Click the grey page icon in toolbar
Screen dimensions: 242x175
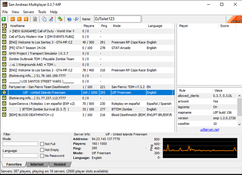tap(35, 19)
